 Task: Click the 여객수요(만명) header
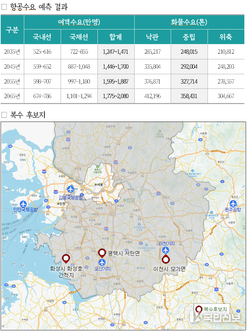[79, 22]
